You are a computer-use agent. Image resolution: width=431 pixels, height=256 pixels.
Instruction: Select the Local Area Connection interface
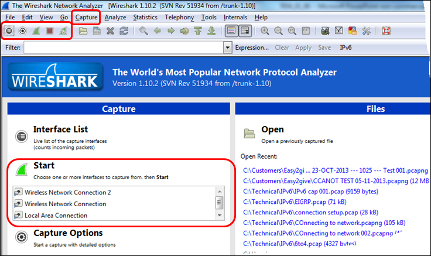(56, 216)
